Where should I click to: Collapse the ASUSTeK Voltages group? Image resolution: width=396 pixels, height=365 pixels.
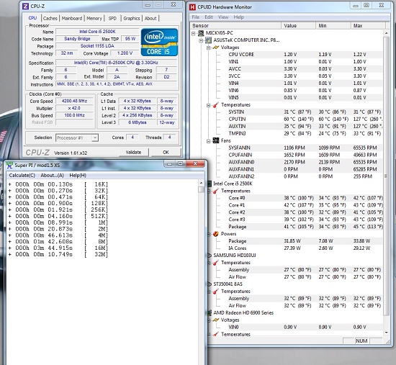(x=209, y=48)
